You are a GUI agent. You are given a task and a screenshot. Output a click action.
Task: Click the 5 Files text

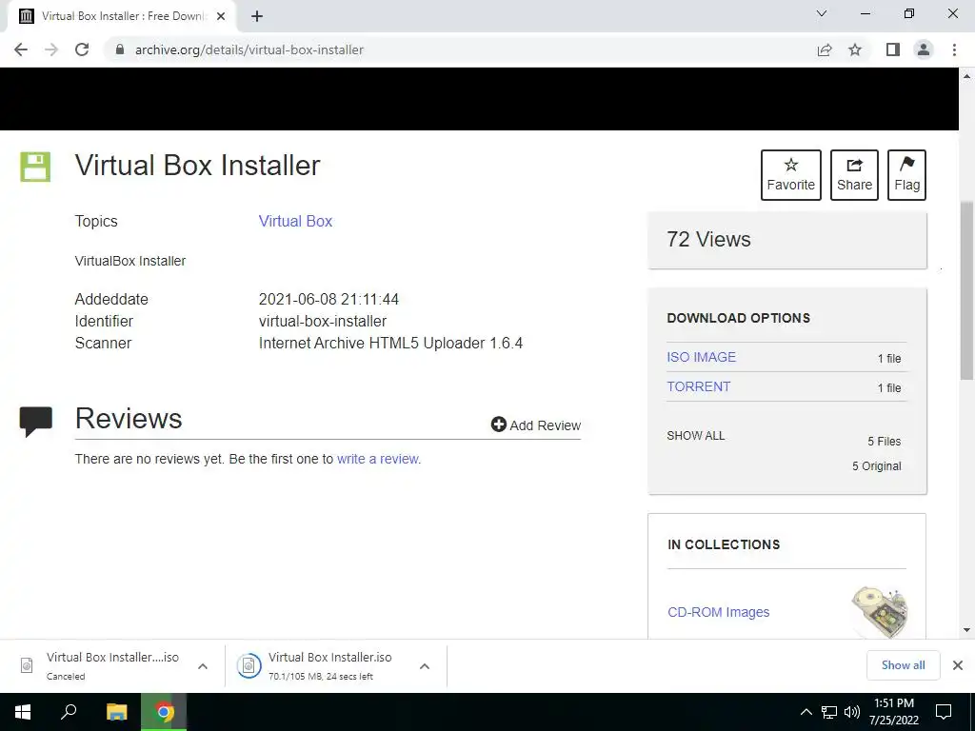tap(885, 442)
